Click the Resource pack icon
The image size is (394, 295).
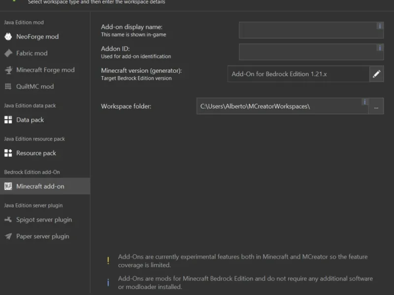pyautogui.click(x=8, y=153)
